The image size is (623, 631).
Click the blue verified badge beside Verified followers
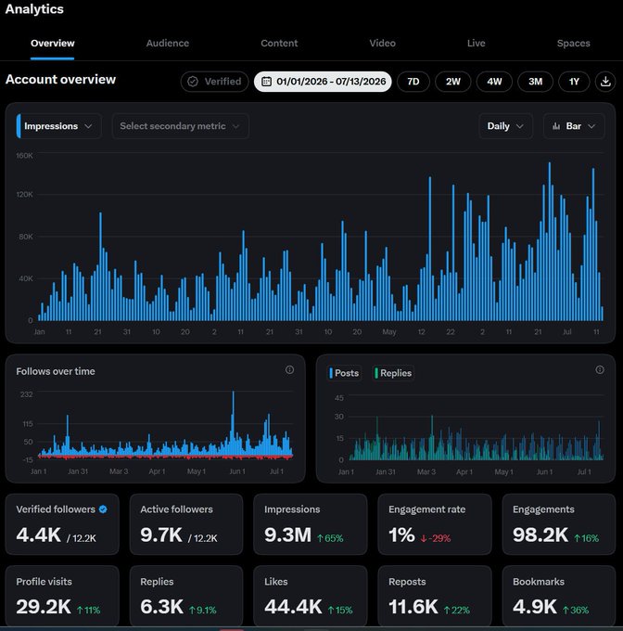(103, 509)
